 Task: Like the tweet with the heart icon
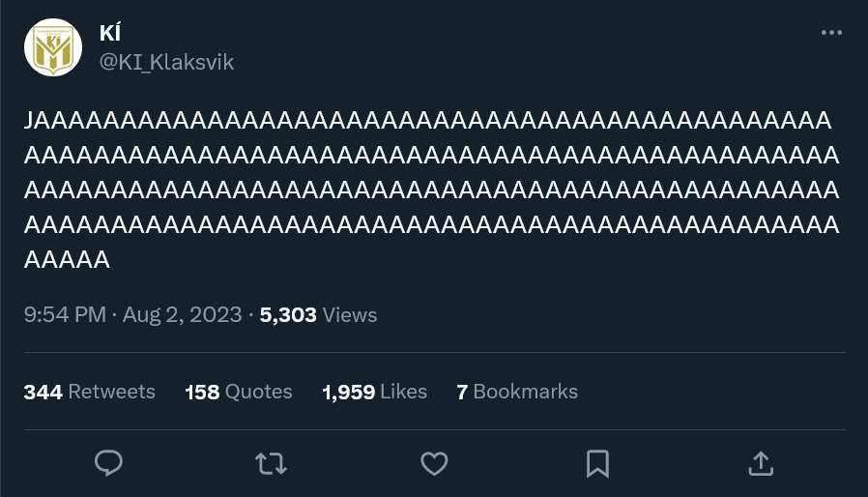click(x=435, y=464)
